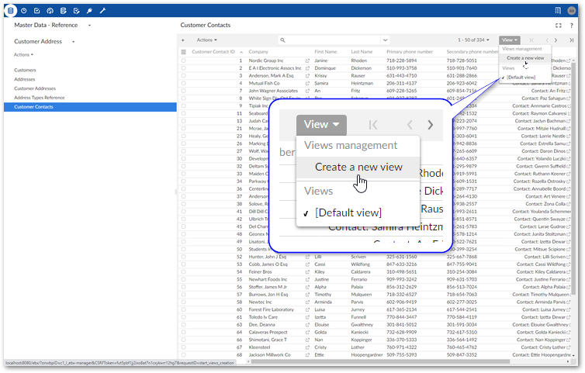Click the user avatar icon top right

(573, 10)
